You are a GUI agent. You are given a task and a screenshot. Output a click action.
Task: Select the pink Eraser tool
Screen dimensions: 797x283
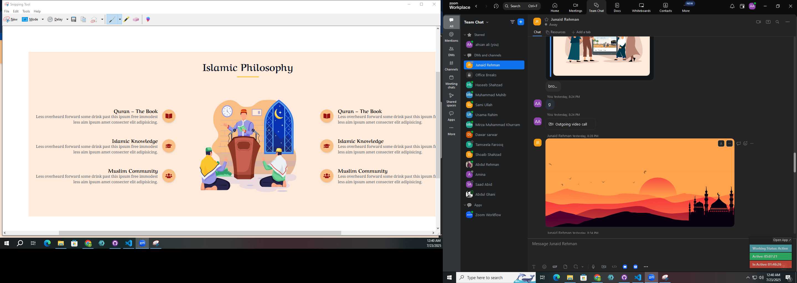(x=136, y=19)
